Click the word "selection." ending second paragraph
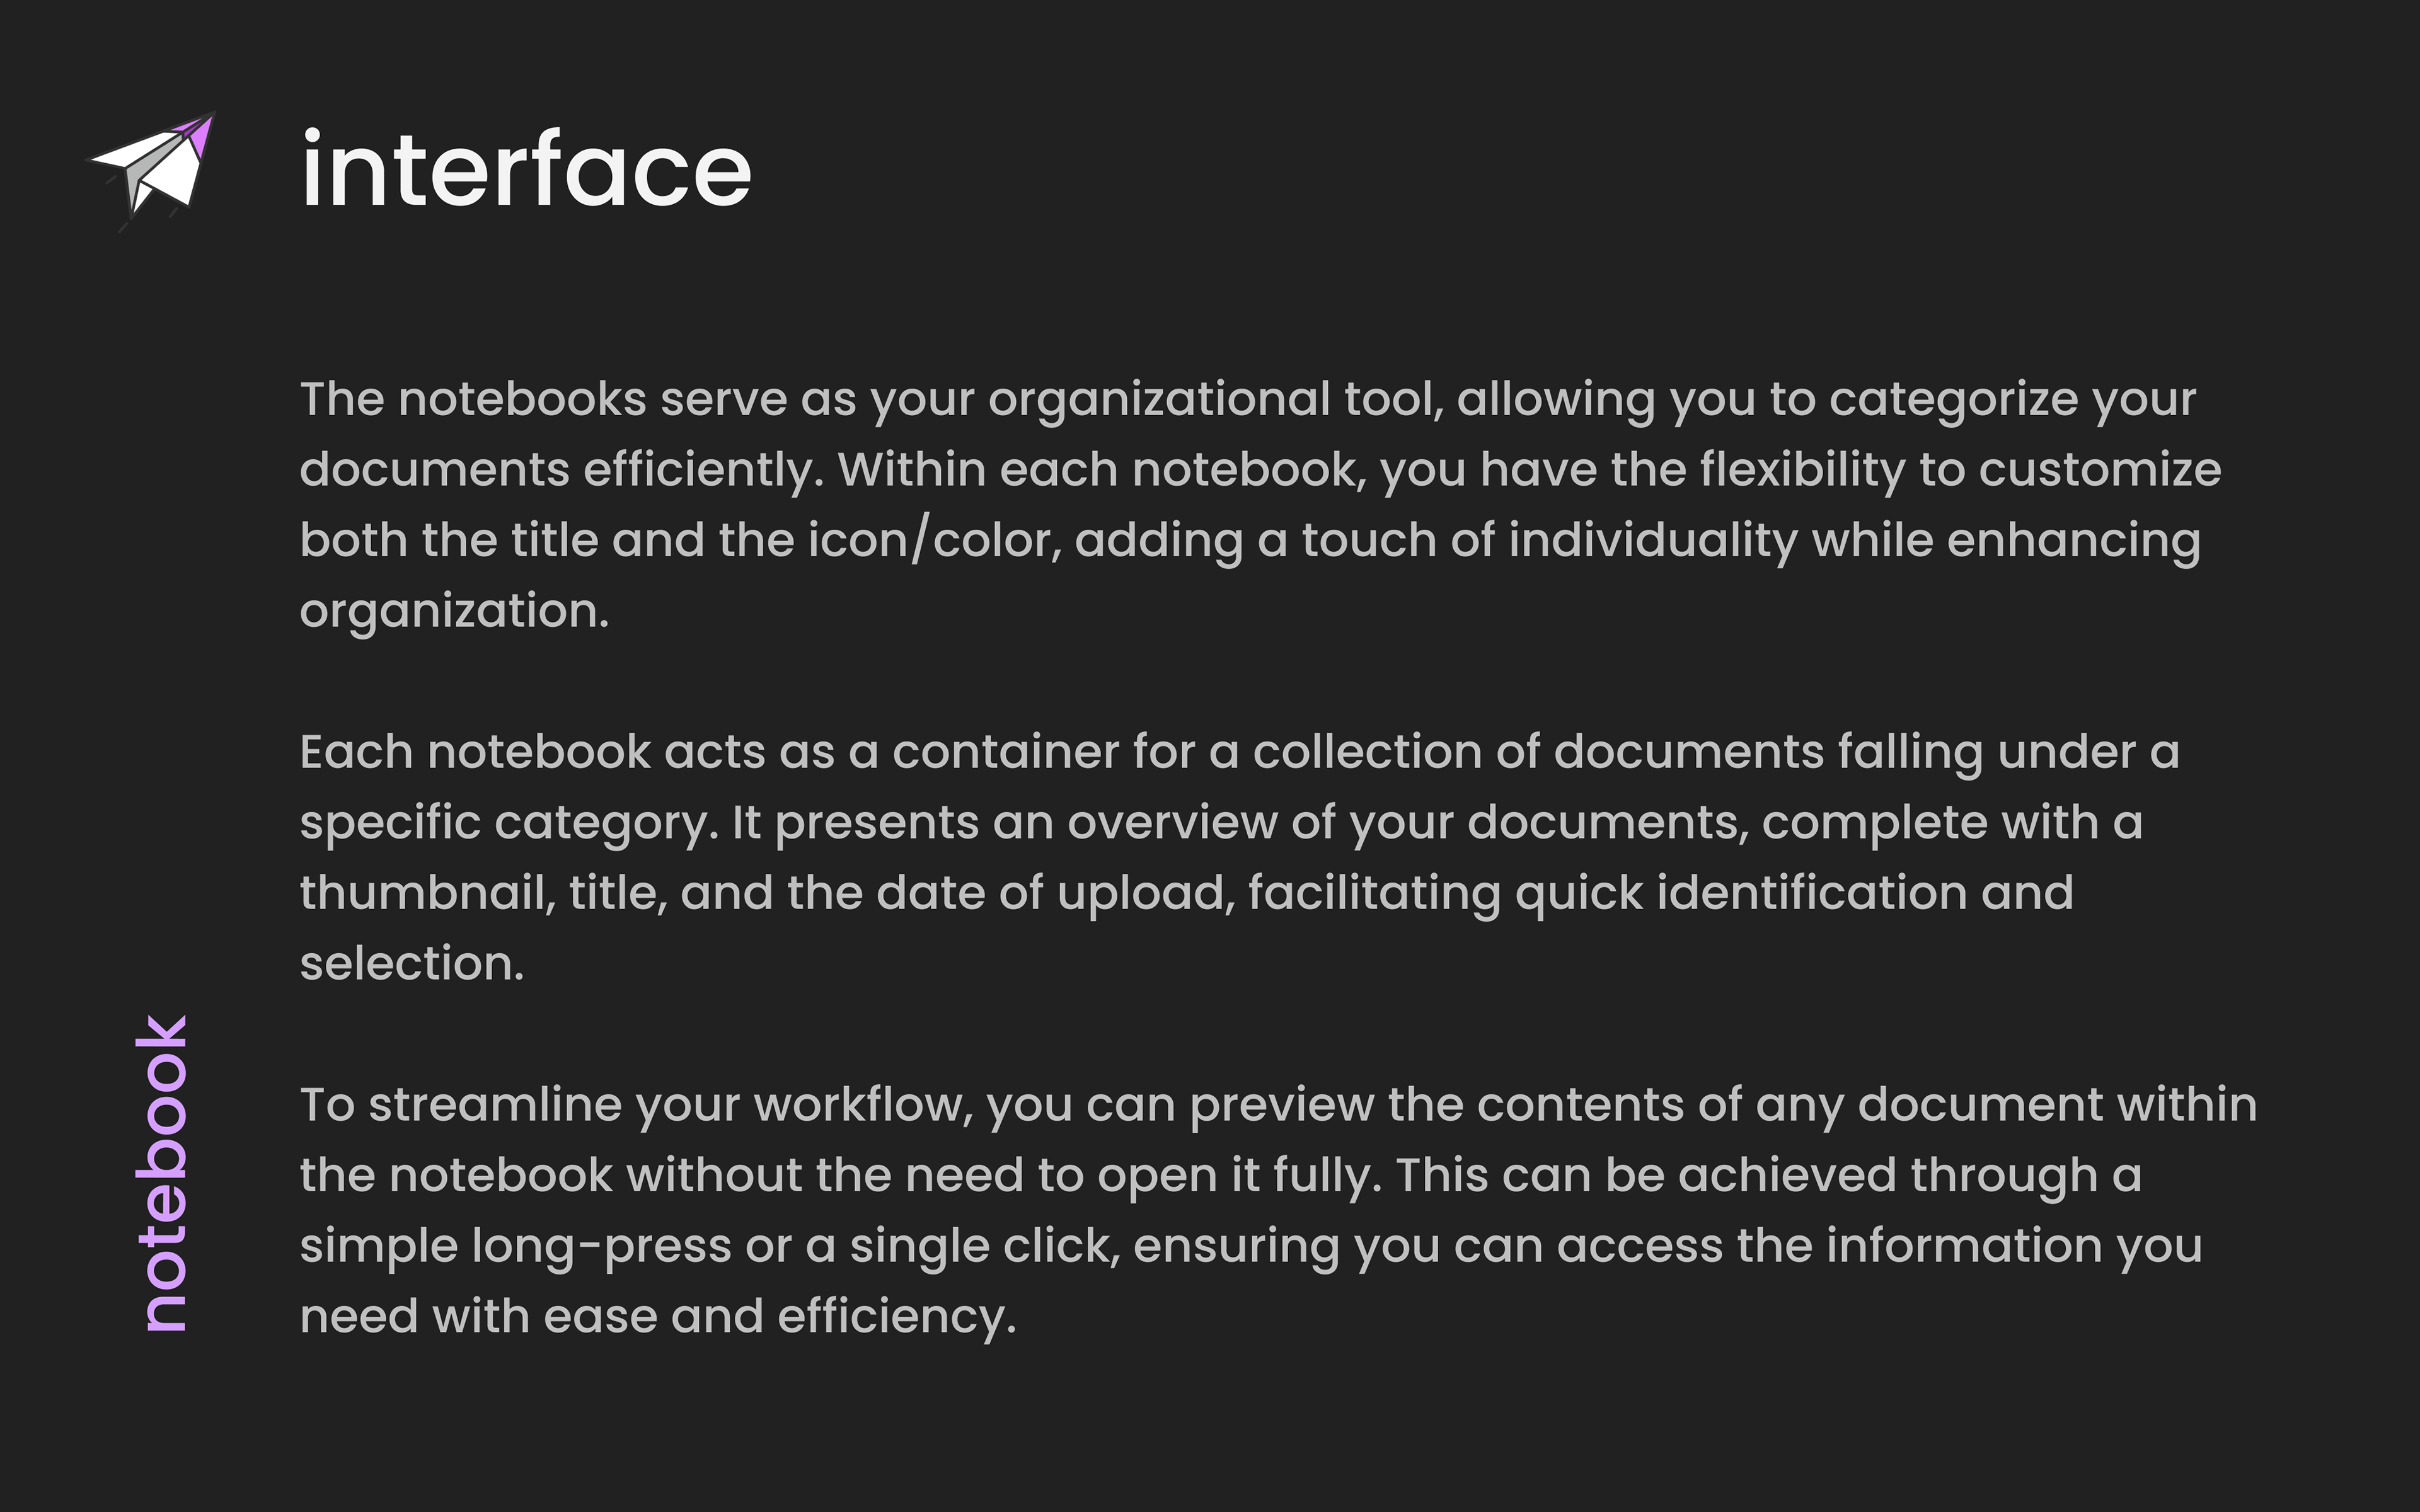 tap(412, 963)
